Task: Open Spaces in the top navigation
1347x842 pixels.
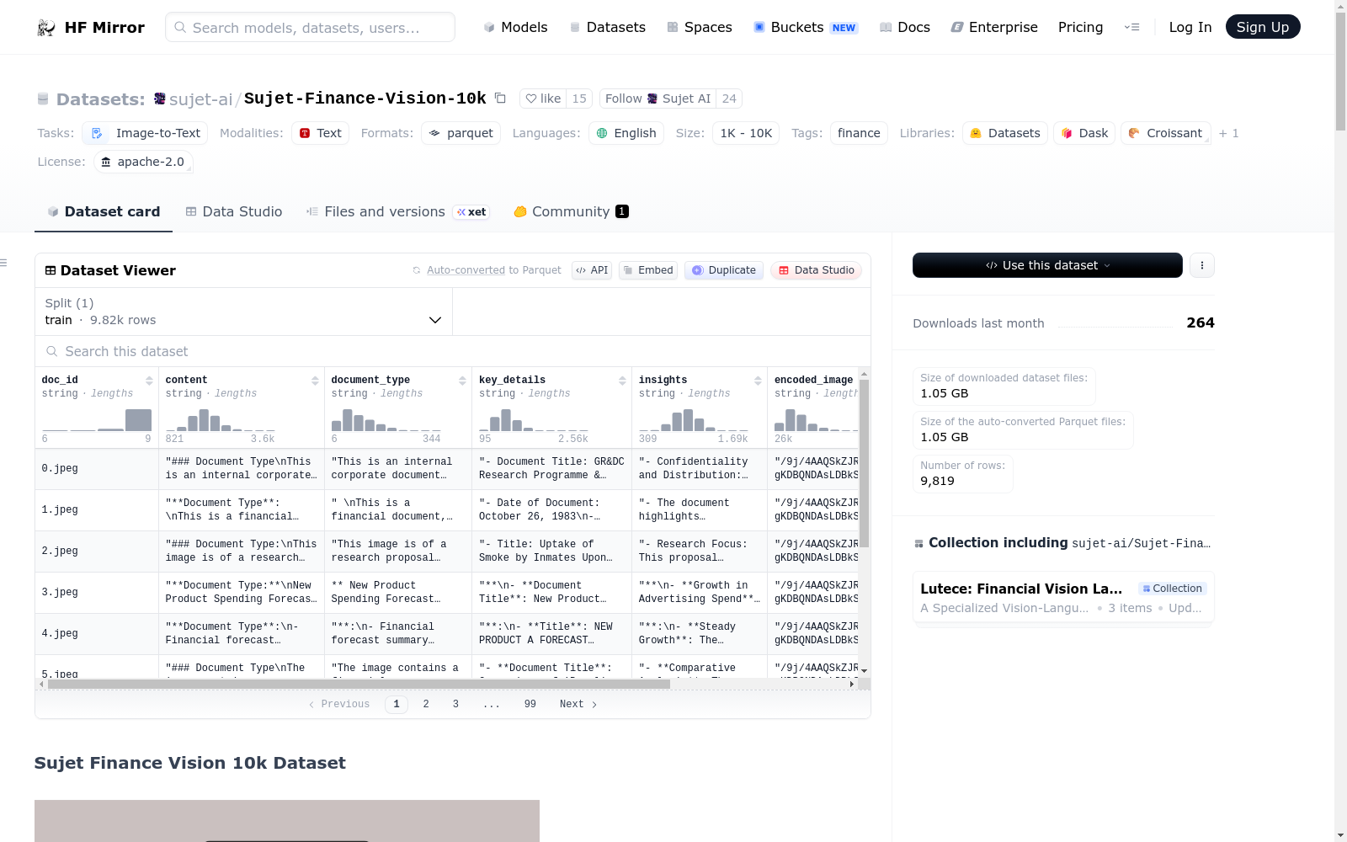Action: [x=700, y=27]
